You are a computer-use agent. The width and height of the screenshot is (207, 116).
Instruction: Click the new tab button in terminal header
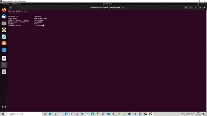tap(11, 7)
